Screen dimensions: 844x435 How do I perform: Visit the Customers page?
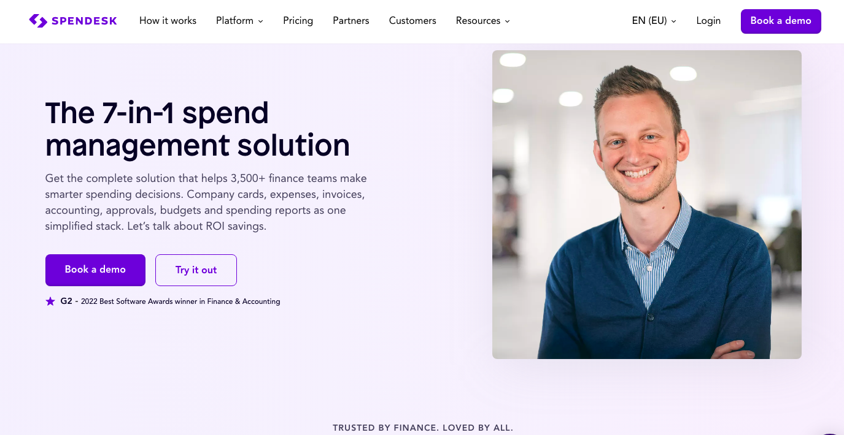tap(412, 21)
